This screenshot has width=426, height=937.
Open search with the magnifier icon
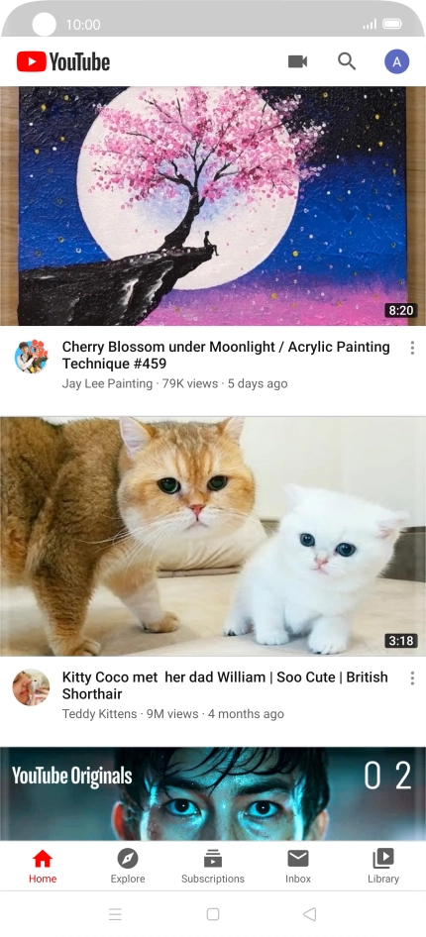click(x=347, y=61)
